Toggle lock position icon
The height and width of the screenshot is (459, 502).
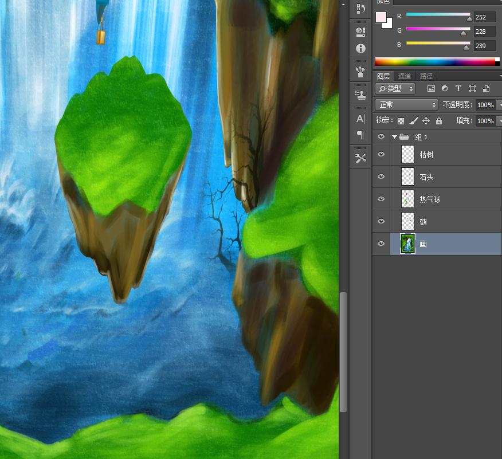[x=426, y=121]
